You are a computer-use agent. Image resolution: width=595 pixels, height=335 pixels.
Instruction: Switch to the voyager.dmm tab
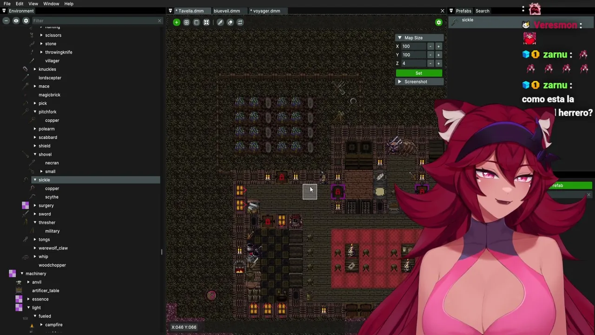(x=266, y=11)
